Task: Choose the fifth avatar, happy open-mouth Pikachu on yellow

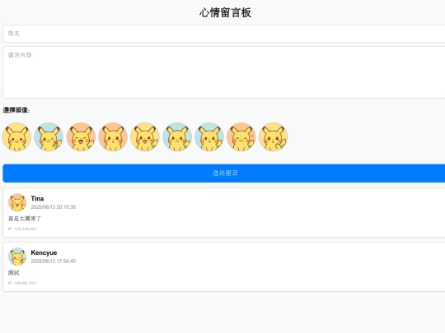Action: [145, 137]
